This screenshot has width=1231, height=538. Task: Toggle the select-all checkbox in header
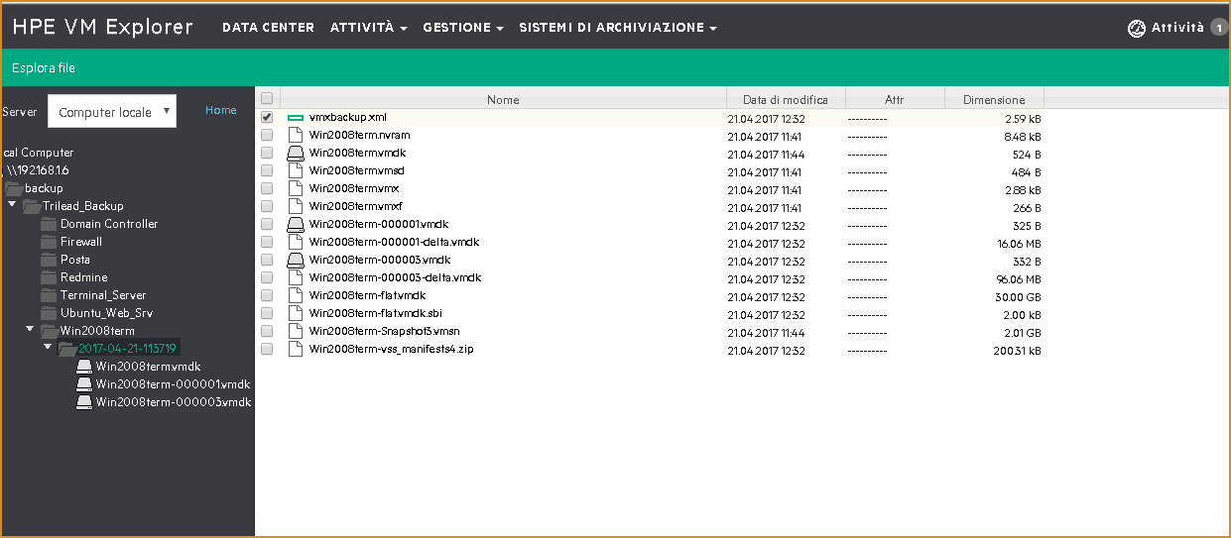pos(266,98)
